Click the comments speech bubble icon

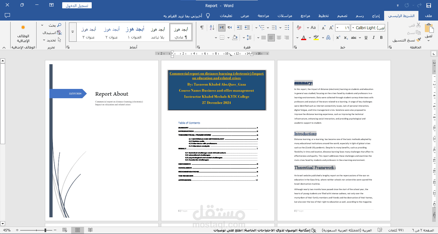click(x=8, y=15)
